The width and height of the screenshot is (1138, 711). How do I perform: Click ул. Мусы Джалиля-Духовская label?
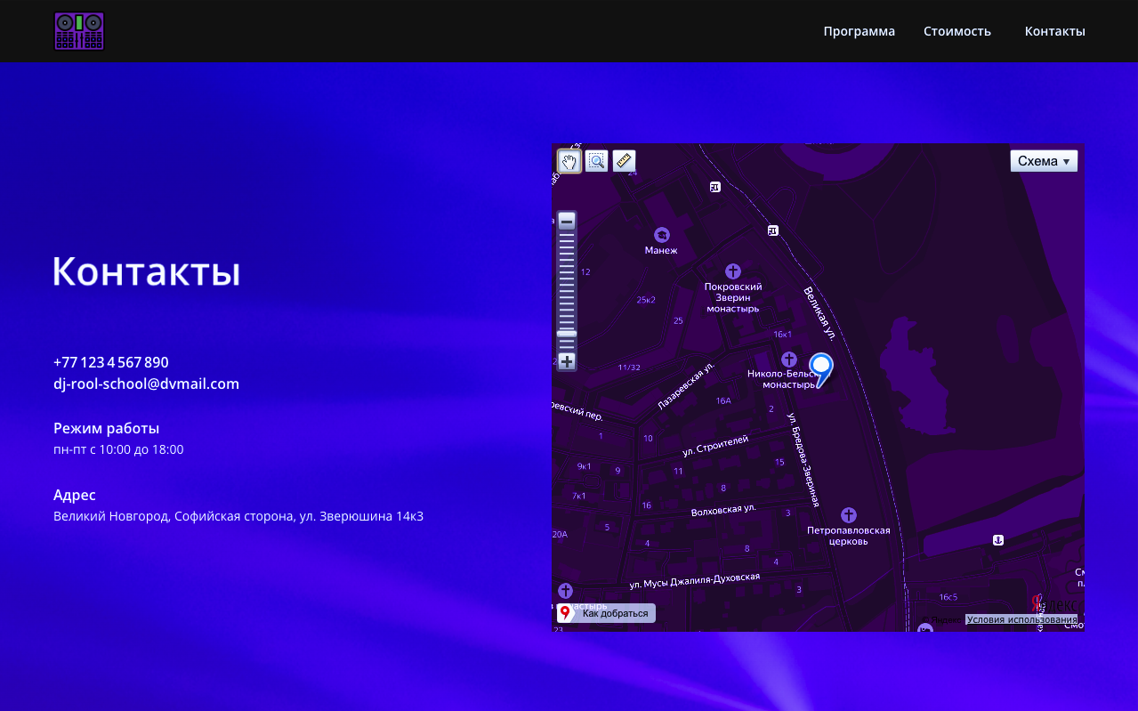[694, 580]
